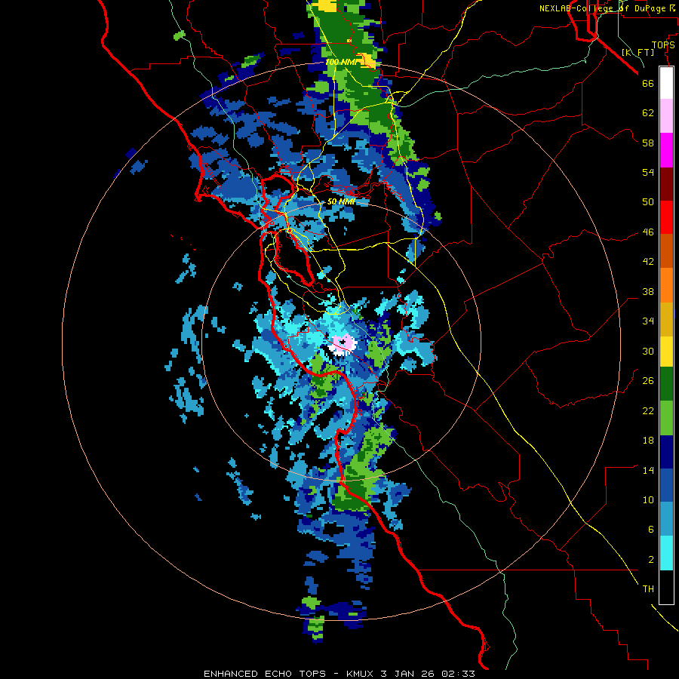Click the legend value '66'

tap(648, 83)
